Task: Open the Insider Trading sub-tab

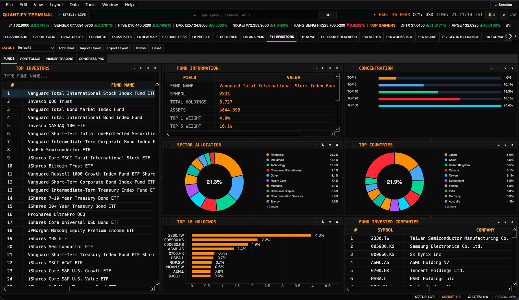Action: pyautogui.click(x=59, y=59)
